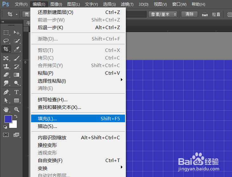Open the 图像 menu

[56, 4]
